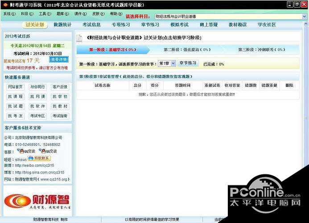Image resolution: width=309 pixels, height=223 pixels.
Task: Restore the application window size
Action: tap(297, 4)
